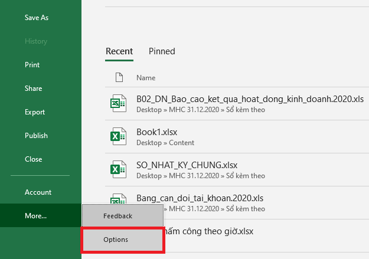Viewport: 369px width, 259px height.
Task: Open the Account page
Action: (38, 192)
